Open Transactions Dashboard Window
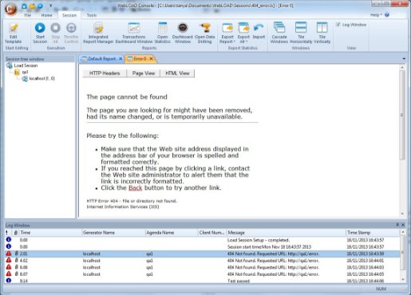Screen dimensions: 411x295 [x=134, y=33]
